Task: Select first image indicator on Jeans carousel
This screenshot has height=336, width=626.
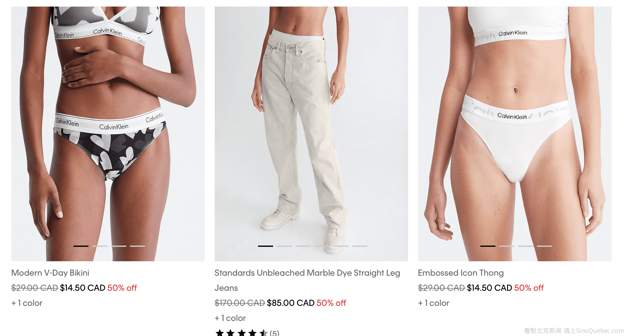Action: [266, 246]
